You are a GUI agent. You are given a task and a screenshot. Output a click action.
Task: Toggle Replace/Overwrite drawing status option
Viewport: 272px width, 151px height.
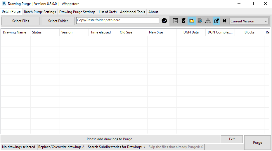coord(61,147)
